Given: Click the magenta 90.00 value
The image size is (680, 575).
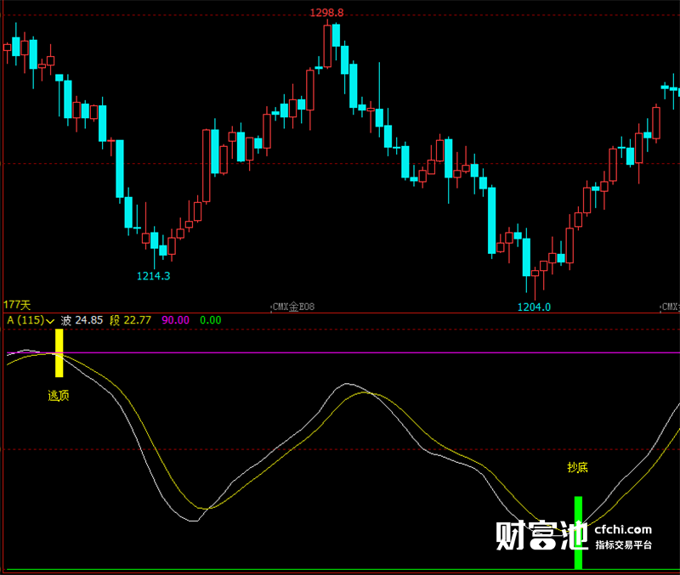Looking at the screenshot, I should [176, 320].
